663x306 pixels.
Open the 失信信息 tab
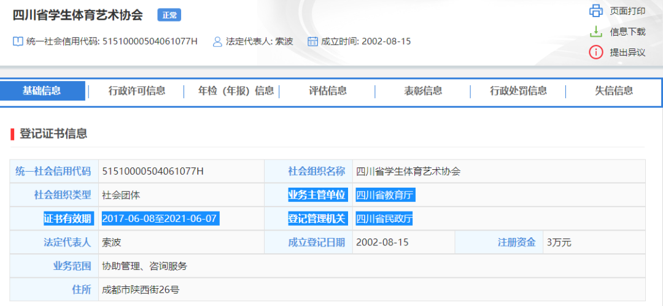(614, 90)
